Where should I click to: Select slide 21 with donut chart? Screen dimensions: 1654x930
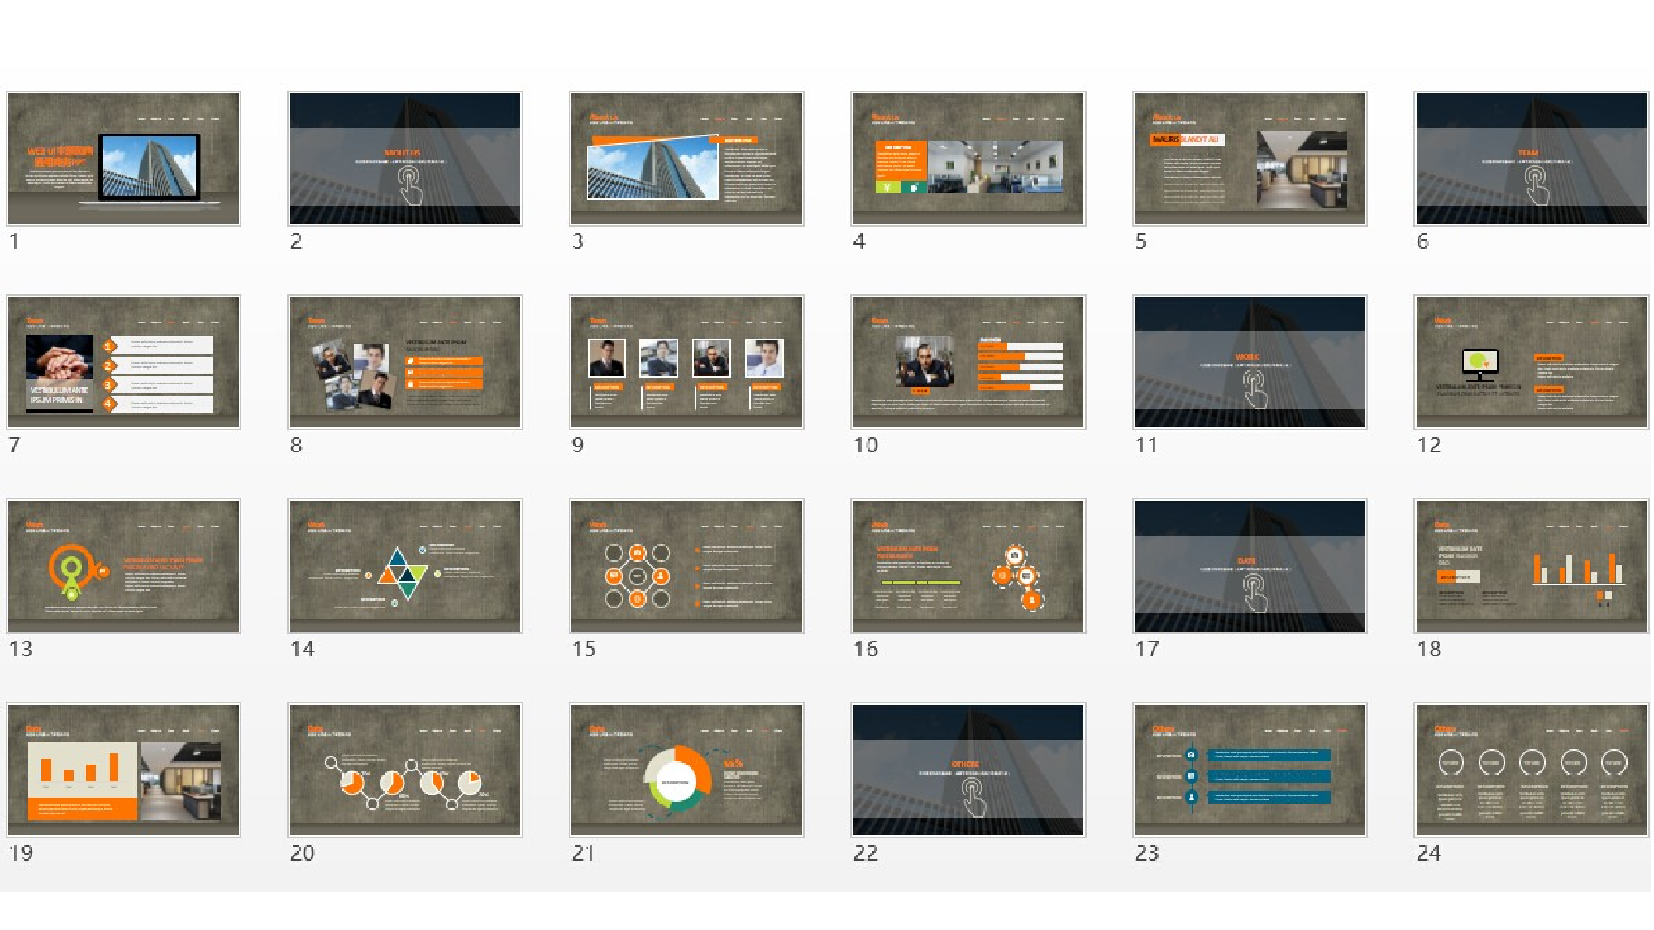click(686, 770)
